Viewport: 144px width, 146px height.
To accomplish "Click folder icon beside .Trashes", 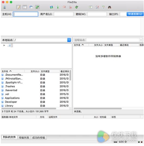I will [2, 86].
